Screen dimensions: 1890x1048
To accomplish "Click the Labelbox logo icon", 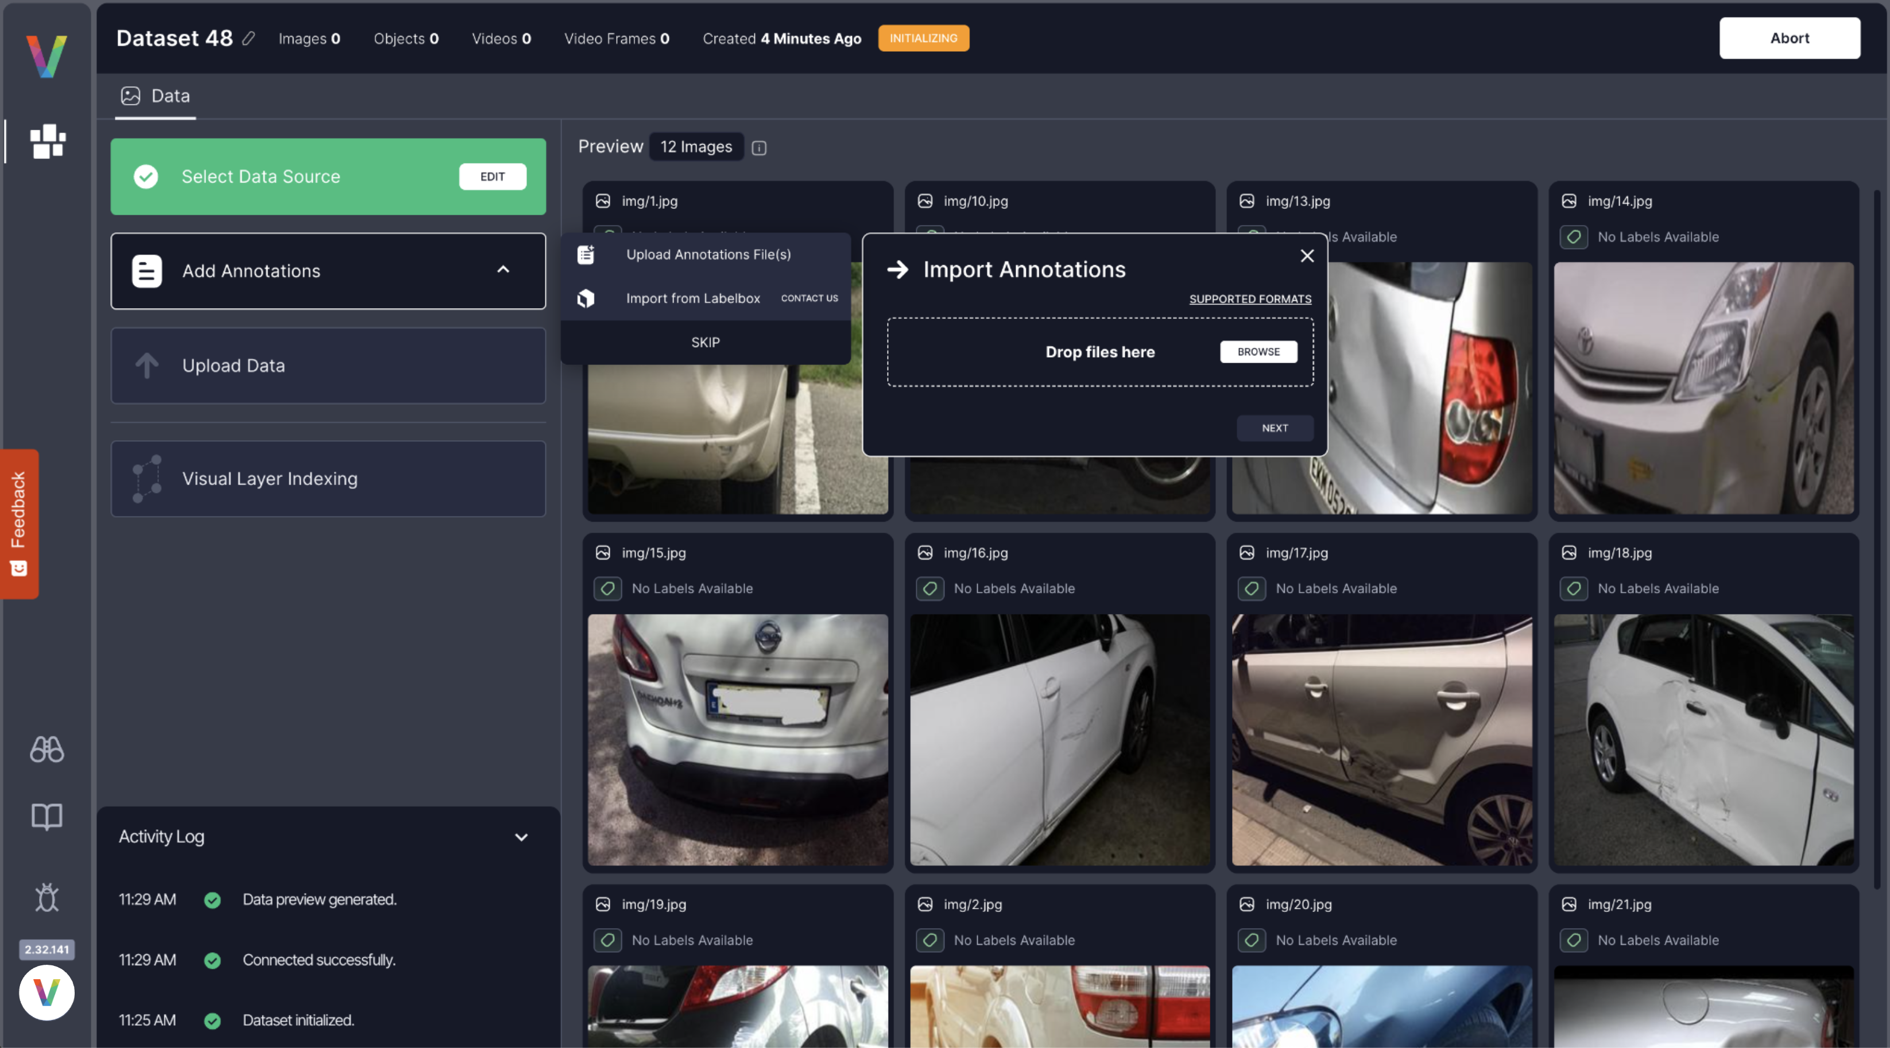I will point(586,298).
